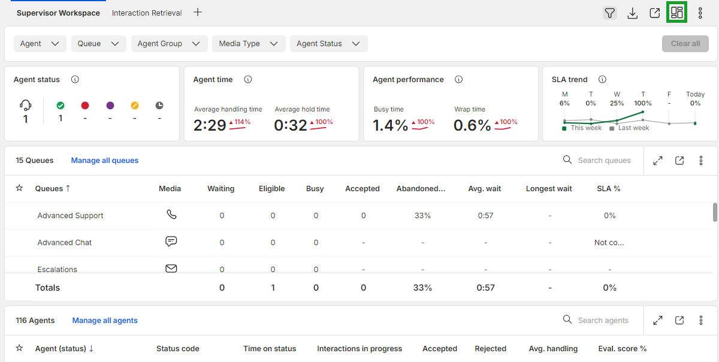Open the Queues panel three-dot options menu

coord(701,161)
